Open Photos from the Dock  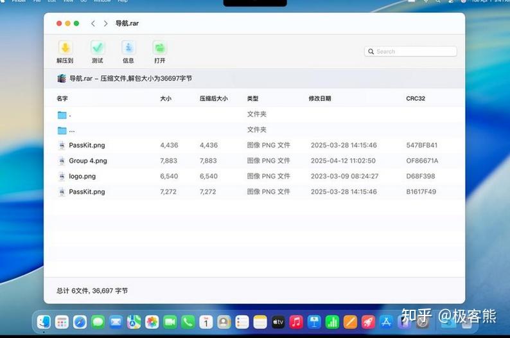click(x=152, y=322)
